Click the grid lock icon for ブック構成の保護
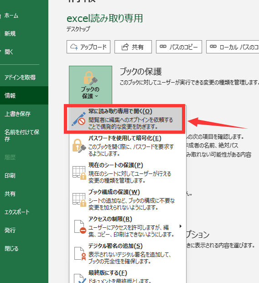Image resolution: width=259 pixels, height=283 pixels. tap(79, 199)
